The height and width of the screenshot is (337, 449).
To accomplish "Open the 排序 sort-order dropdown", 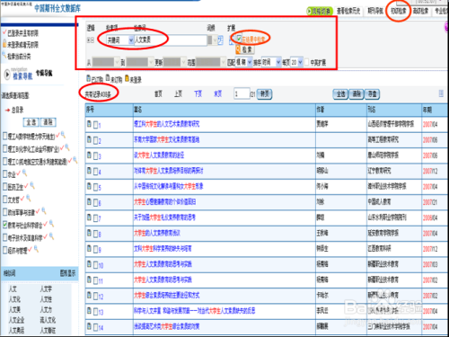I will tap(278, 62).
